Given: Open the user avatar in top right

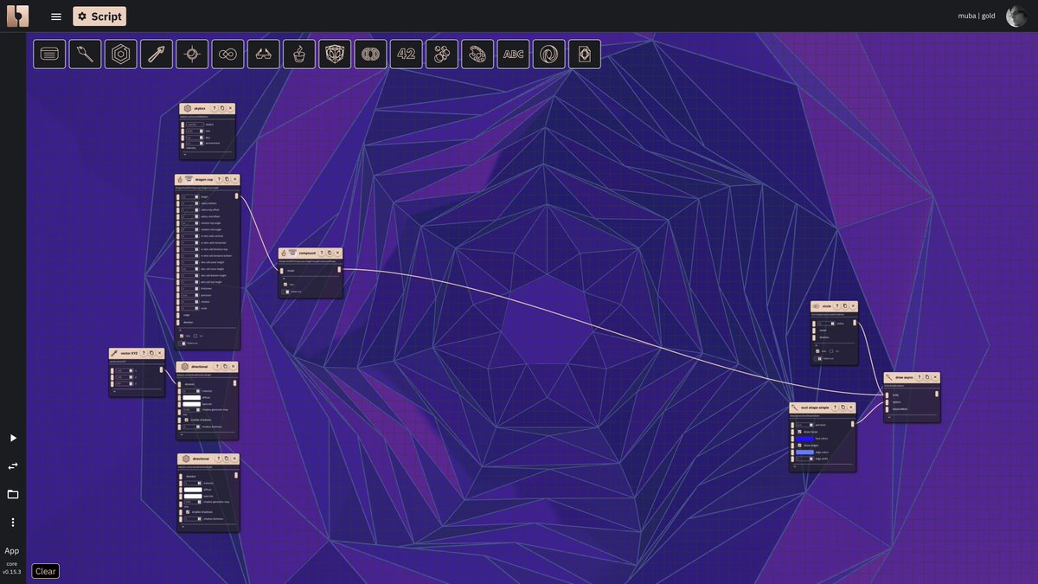Looking at the screenshot, I should point(1016,16).
